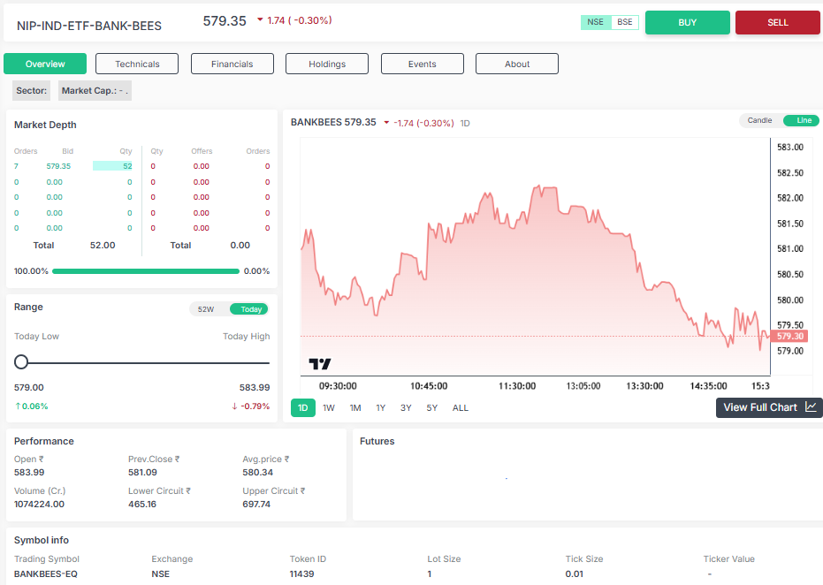The image size is (823, 585).
Task: Click the Avg.price value 580.34
Action: 258,472
